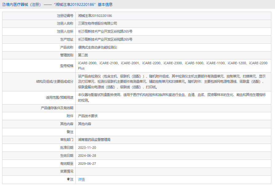Click the 生产地址 row label
This screenshot has width=275, height=186.
click(x=67, y=39)
